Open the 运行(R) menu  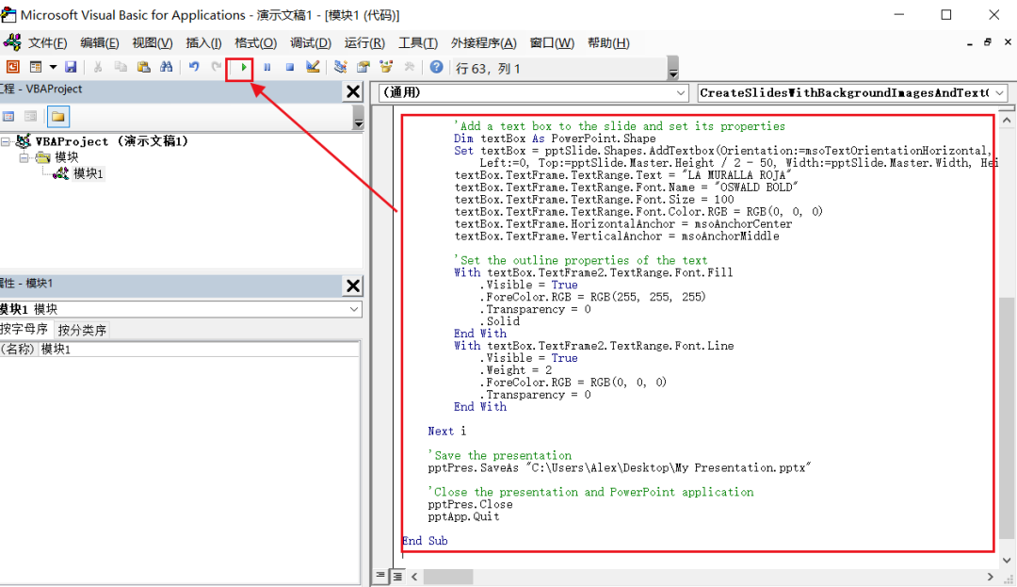363,42
